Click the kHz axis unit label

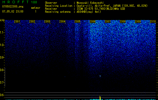tap(2, 20)
